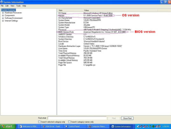Click the 256.00 MB memory value
The height and width of the screenshot is (129, 171).
tap(88, 53)
